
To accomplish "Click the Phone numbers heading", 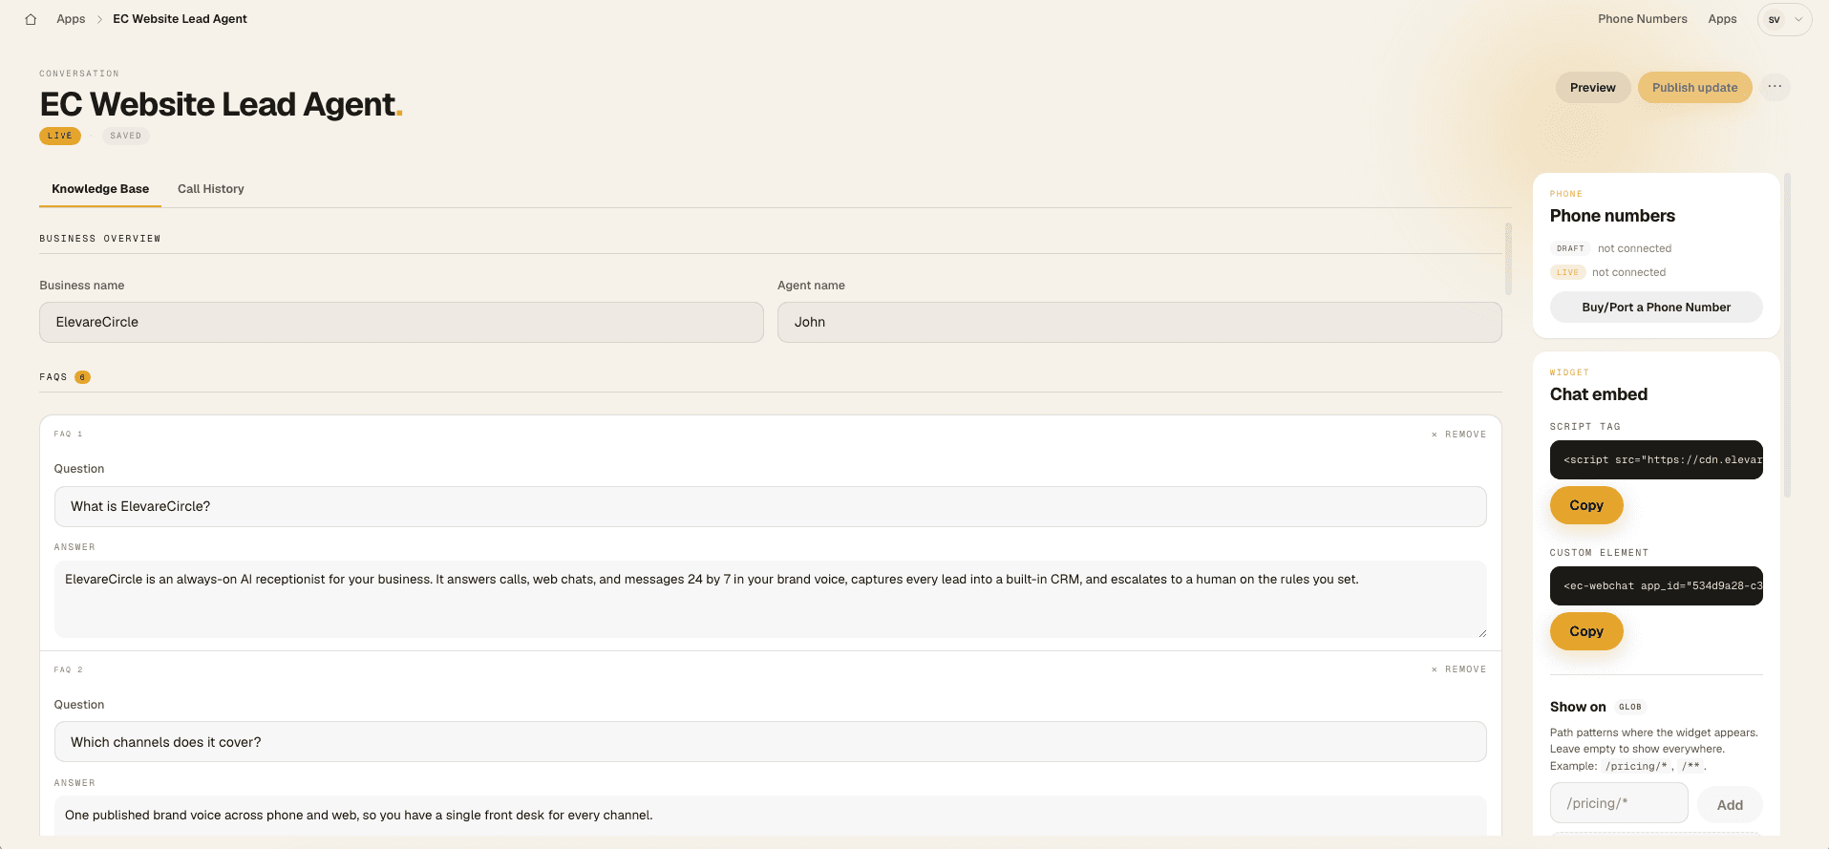I will pyautogui.click(x=1612, y=216).
